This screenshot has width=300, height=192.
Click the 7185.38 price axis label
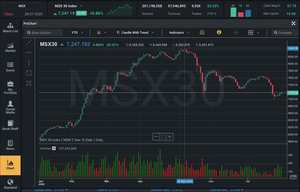coord(293,93)
